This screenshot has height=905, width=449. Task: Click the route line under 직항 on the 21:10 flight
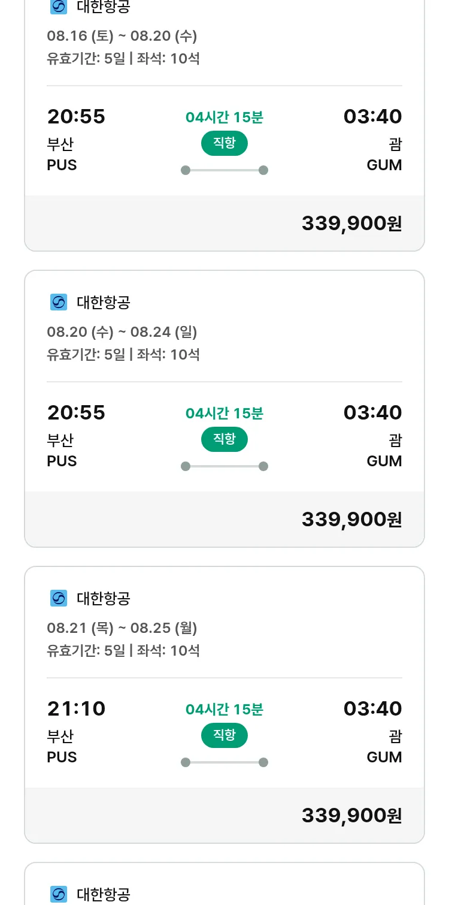[x=224, y=762]
